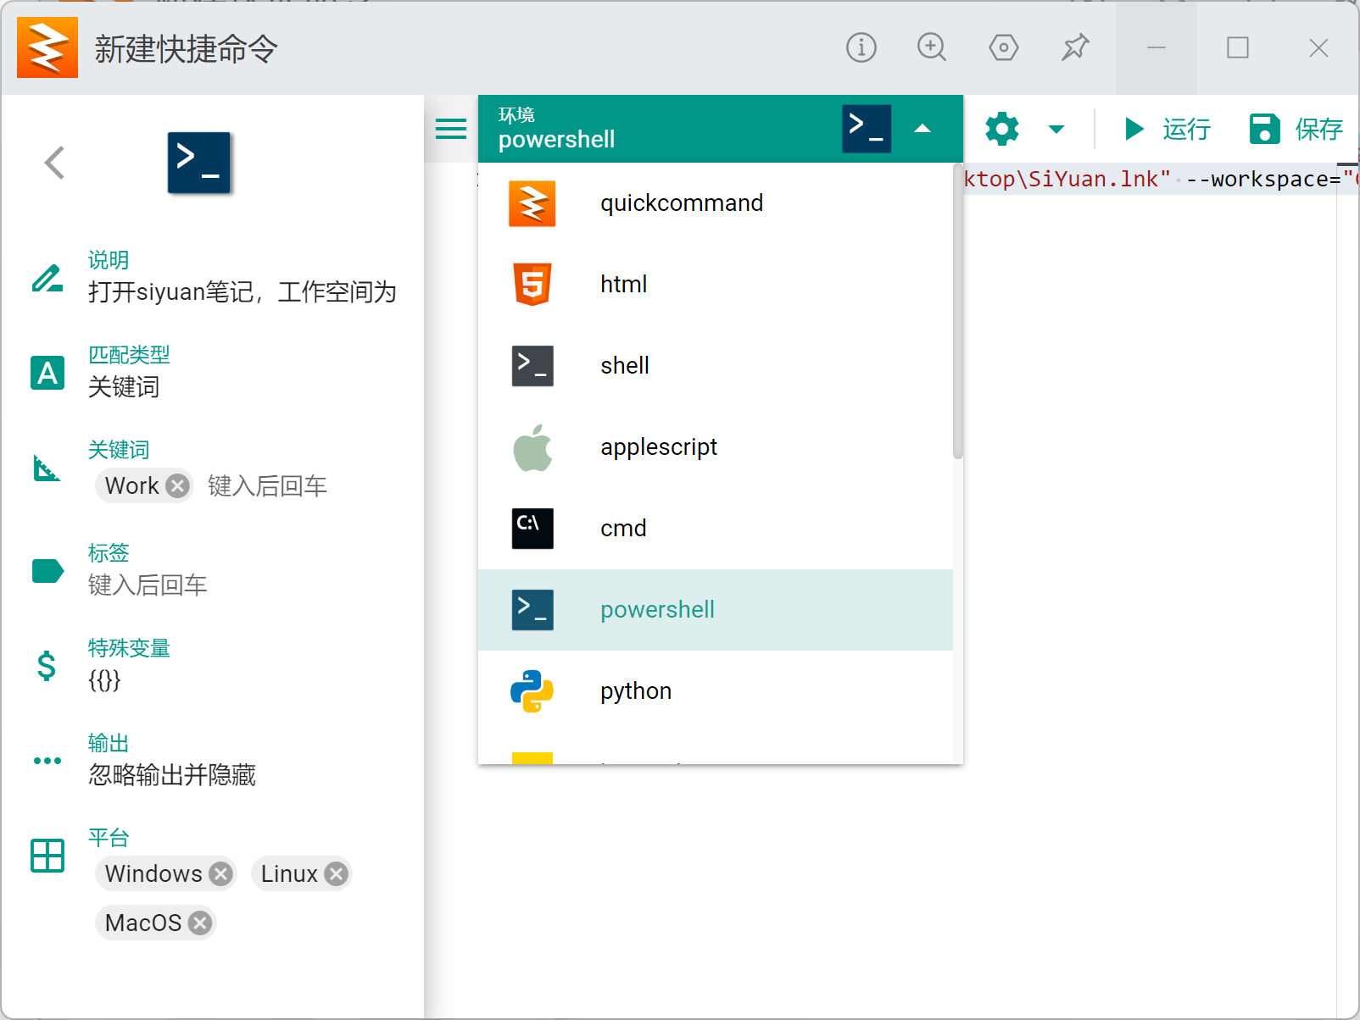
Task: Remove the Work keyword chip
Action: click(x=177, y=486)
